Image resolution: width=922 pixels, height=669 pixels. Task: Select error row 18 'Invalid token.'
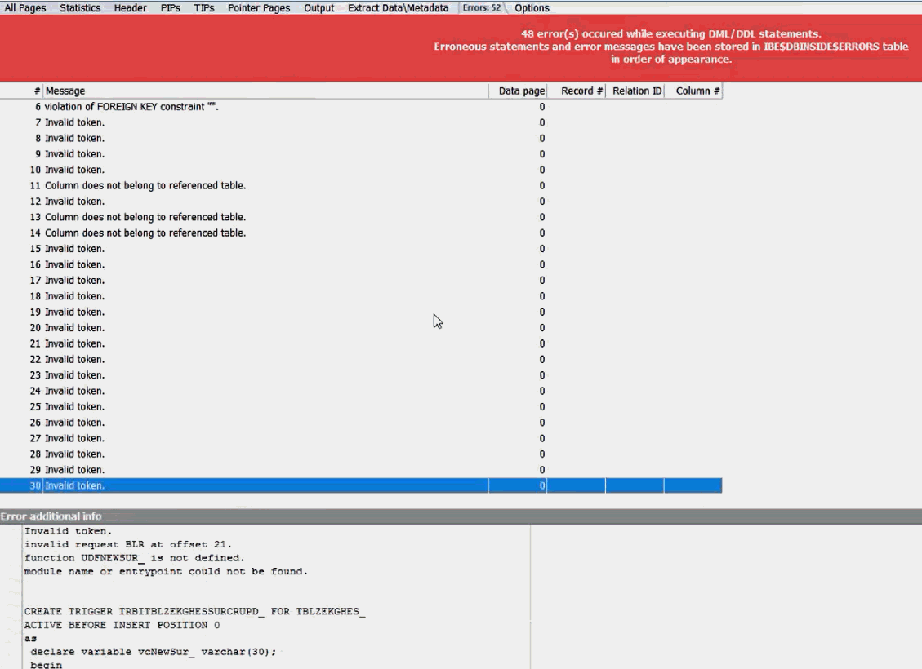(361, 297)
